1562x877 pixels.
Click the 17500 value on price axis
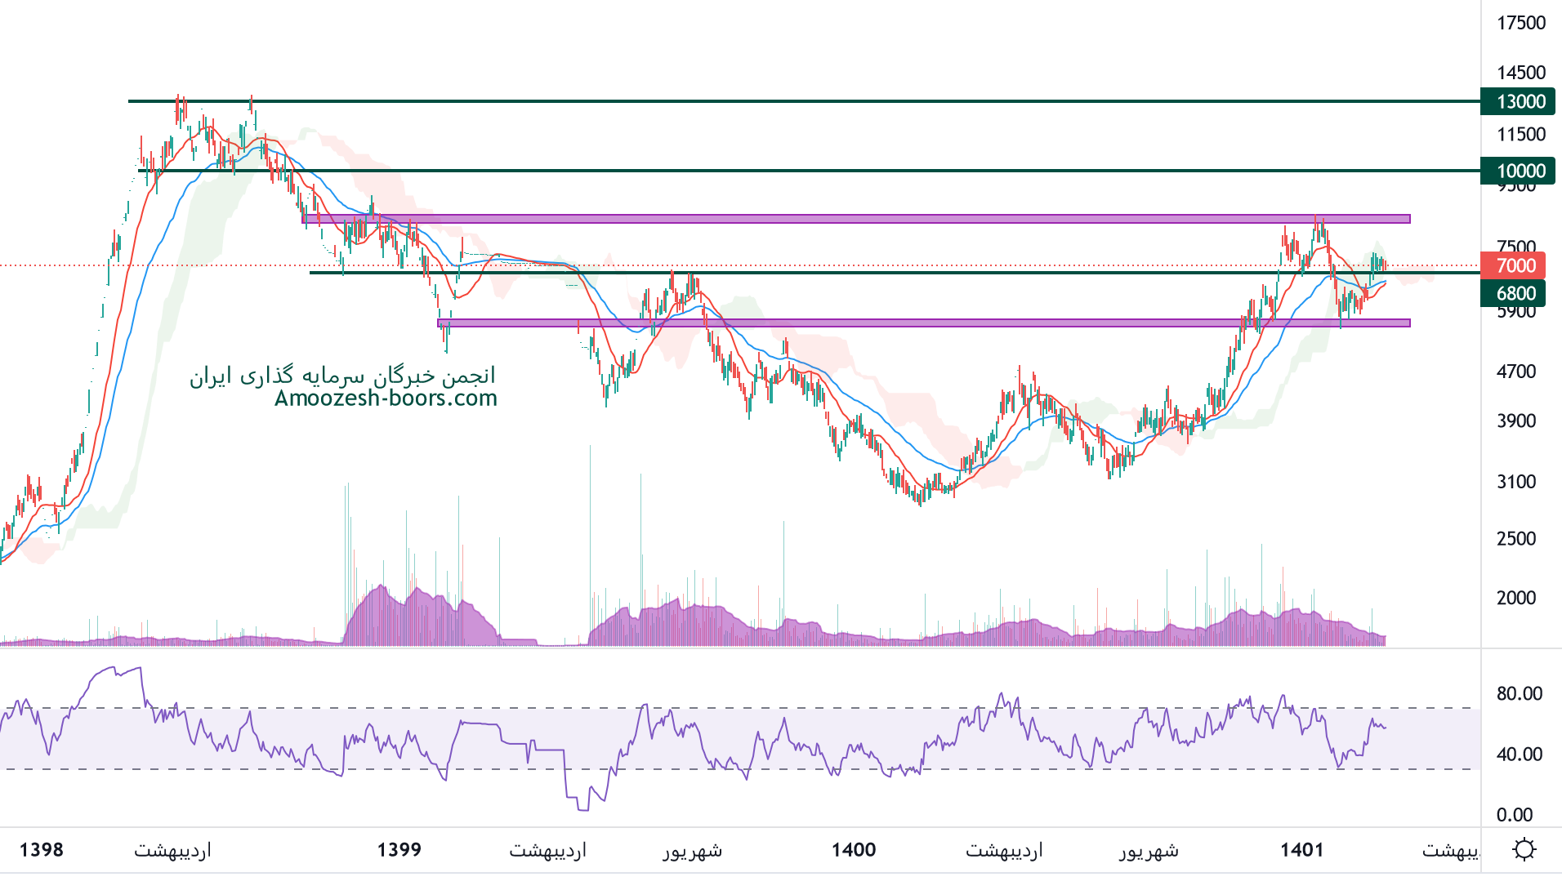[1520, 23]
